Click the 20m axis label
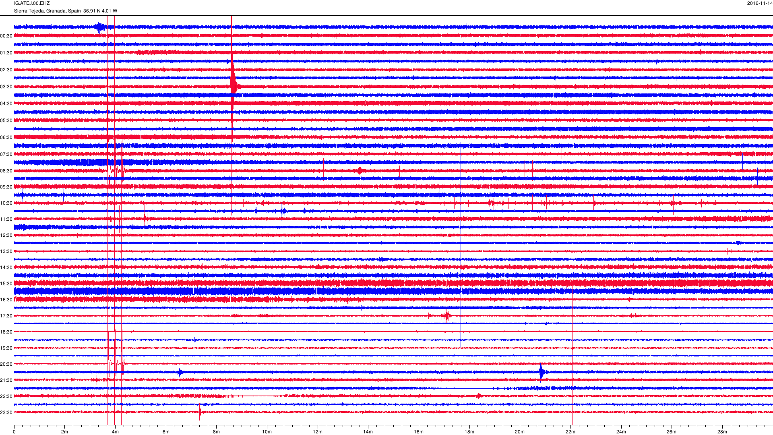This screenshot has height=435, width=773. tap(520, 432)
